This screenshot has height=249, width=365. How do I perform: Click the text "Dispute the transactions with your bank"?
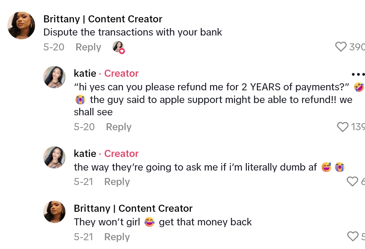point(133,32)
